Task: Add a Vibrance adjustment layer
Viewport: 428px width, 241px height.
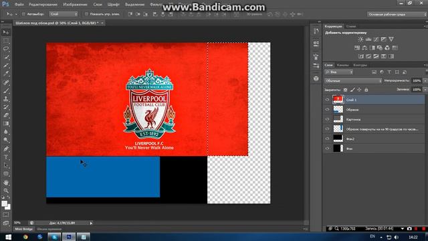Action: (x=391, y=39)
